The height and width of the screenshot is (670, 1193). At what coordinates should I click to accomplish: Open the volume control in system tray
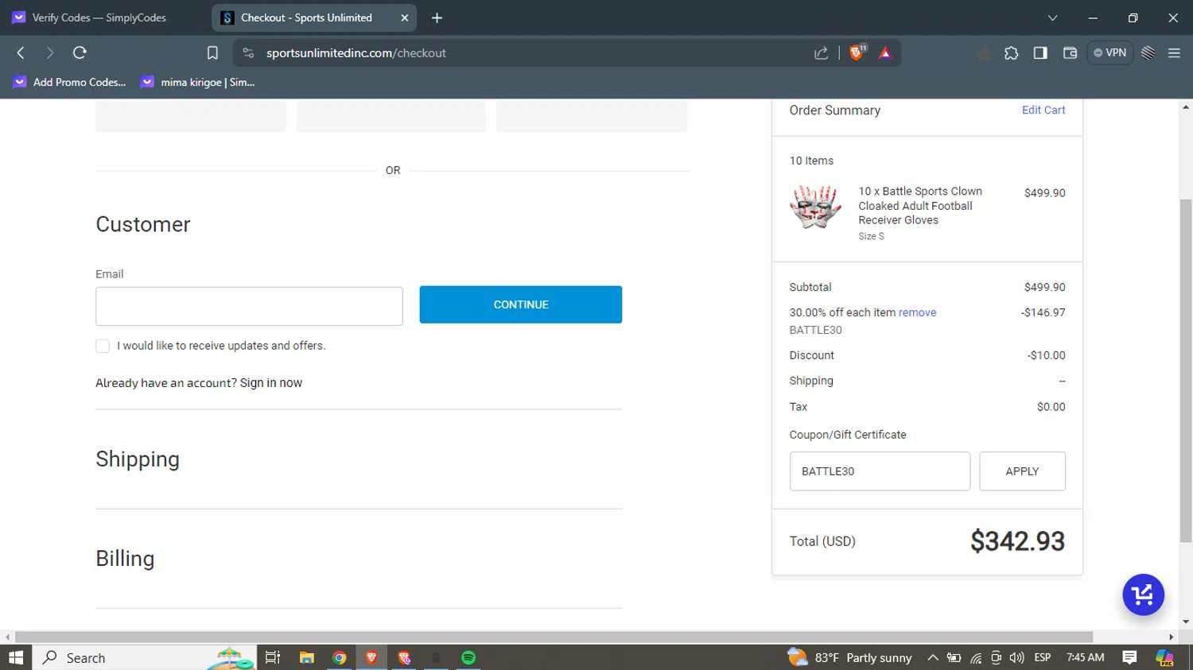pyautogui.click(x=1016, y=657)
